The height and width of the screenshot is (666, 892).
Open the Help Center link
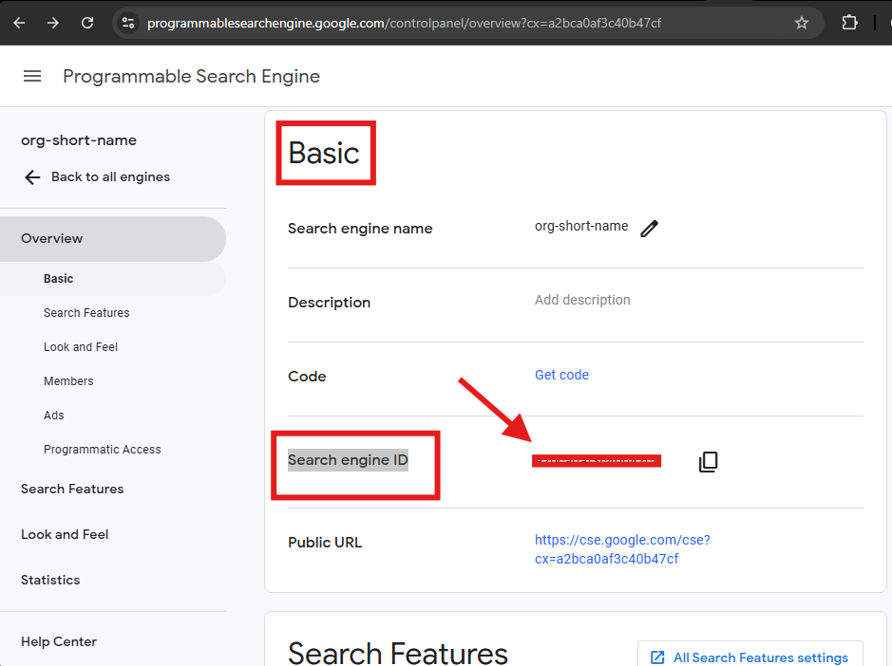pyautogui.click(x=59, y=641)
